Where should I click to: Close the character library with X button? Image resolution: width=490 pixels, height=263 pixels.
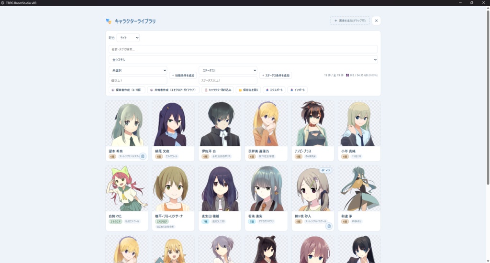click(x=376, y=21)
